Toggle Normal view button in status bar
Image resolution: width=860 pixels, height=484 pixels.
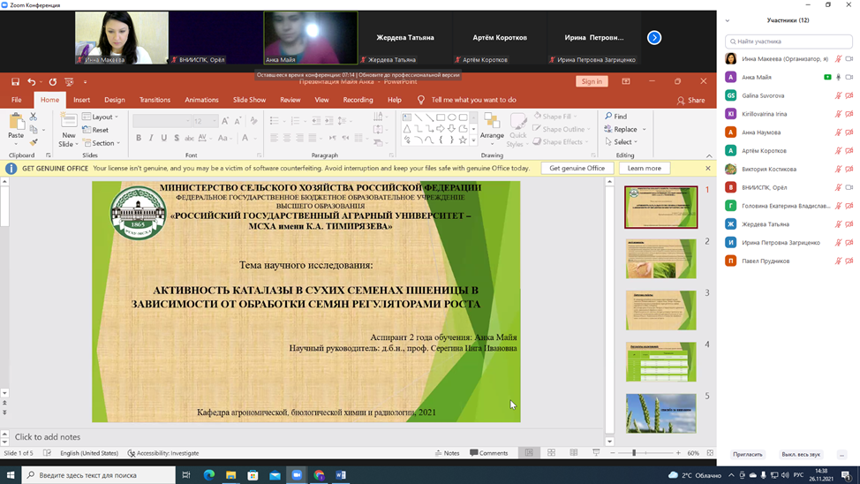pyautogui.click(x=529, y=453)
